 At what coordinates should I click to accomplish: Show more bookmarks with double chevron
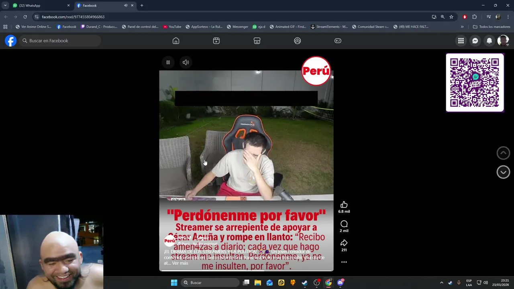click(x=462, y=27)
